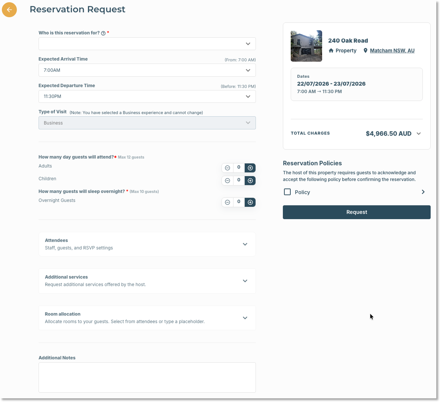Increase the Overnight Guests count
The image size is (440, 402).
click(x=250, y=202)
